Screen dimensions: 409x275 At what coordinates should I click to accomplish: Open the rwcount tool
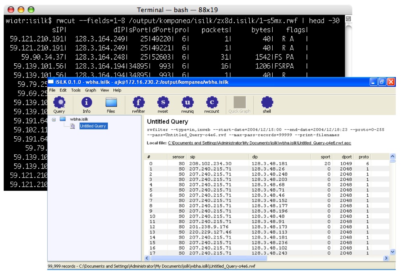coord(212,103)
